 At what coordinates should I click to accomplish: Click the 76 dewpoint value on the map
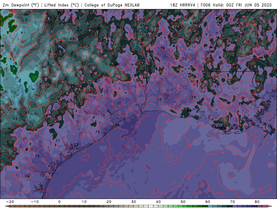(163, 48)
